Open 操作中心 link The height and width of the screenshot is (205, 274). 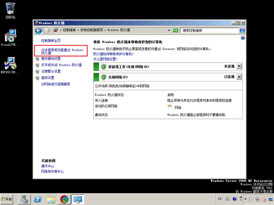pos(47,166)
